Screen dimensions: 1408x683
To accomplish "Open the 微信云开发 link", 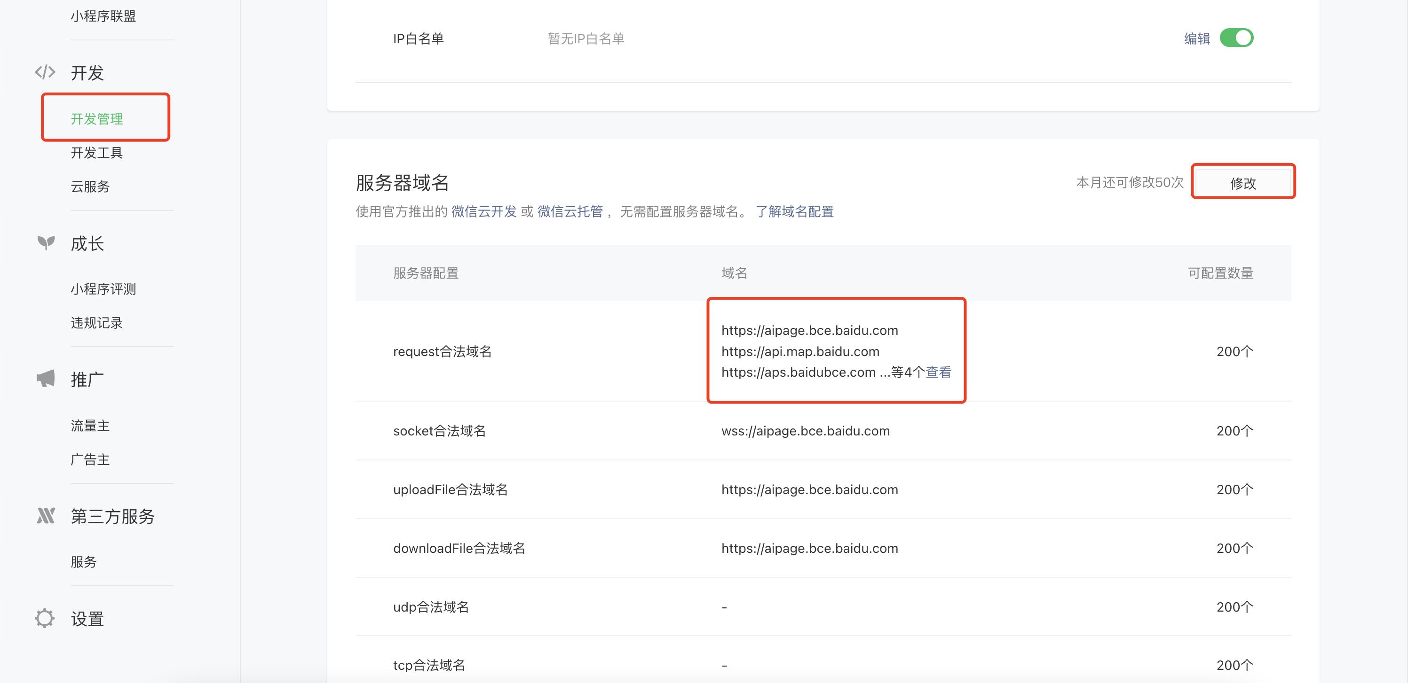I will tap(484, 211).
